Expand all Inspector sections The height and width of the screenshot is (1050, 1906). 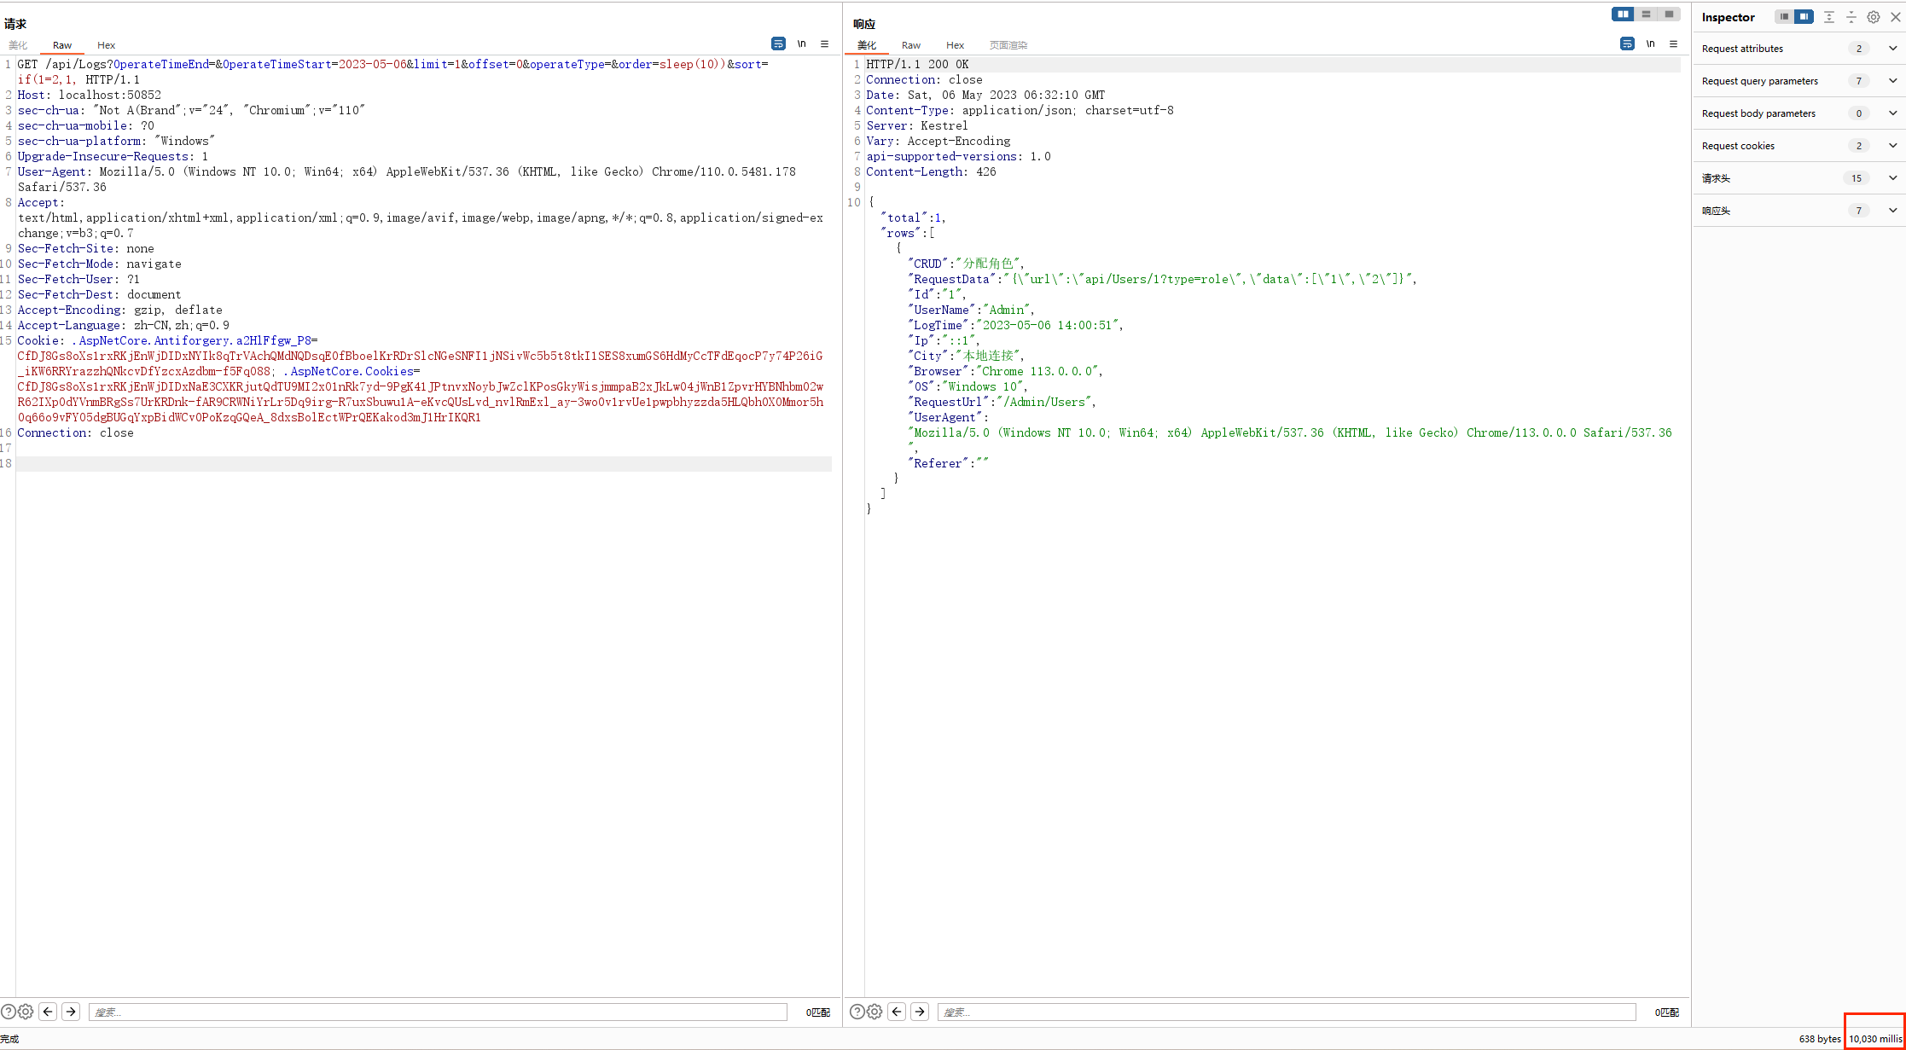click(1829, 16)
